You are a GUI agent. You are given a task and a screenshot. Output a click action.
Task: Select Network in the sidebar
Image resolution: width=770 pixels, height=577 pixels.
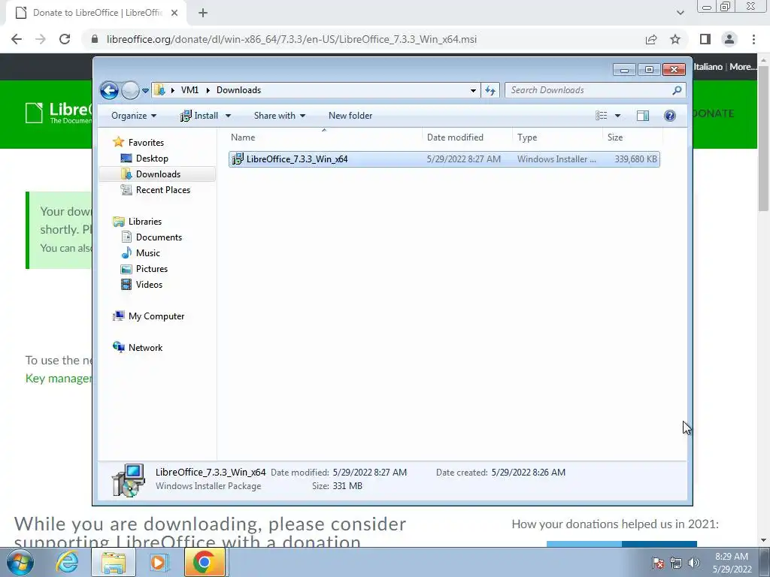(138, 347)
